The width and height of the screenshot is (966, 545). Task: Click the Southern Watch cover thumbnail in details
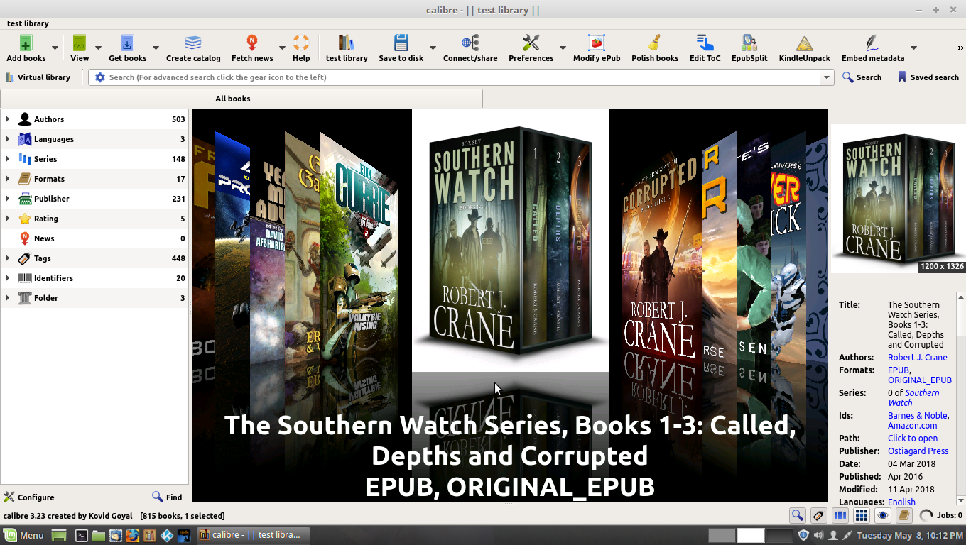[899, 199]
